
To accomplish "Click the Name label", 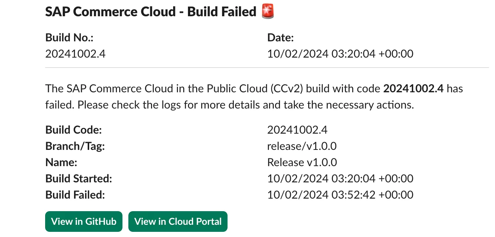I will coord(61,162).
